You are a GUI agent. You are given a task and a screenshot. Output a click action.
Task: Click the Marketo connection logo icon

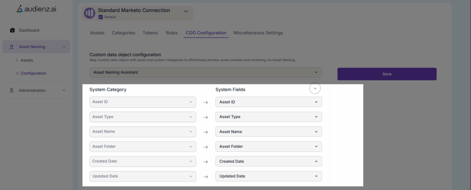pyautogui.click(x=89, y=13)
